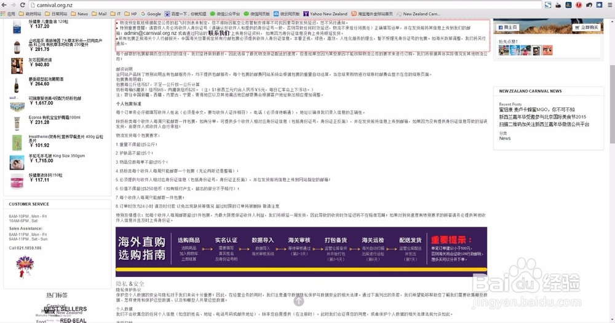Open the ¥137.20 children's fish oil product thumbnail
The width and height of the screenshot is (615, 323).
(17, 28)
